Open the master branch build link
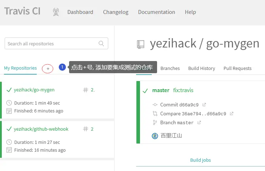The width and height of the screenshot is (265, 171). 161,90
